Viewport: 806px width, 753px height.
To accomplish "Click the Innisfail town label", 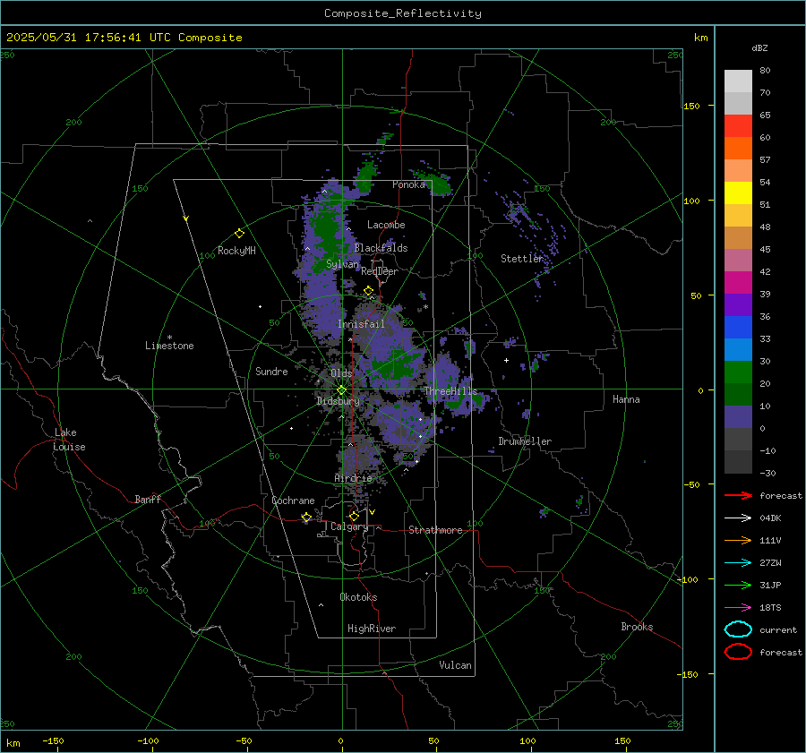I will pyautogui.click(x=361, y=324).
